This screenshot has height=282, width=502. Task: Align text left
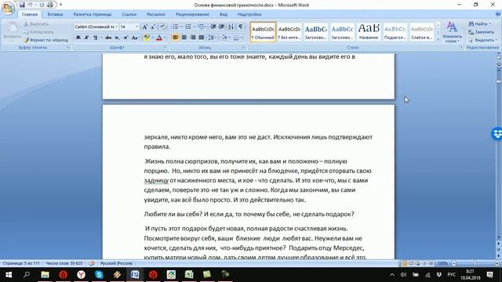(175, 38)
